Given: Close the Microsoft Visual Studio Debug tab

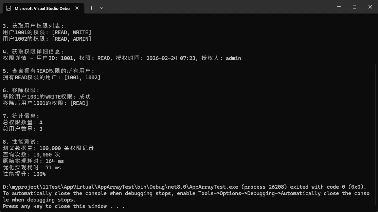Looking at the screenshot, I should 77,8.
